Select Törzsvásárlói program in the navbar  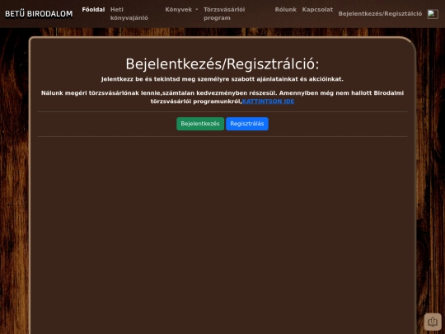(224, 14)
